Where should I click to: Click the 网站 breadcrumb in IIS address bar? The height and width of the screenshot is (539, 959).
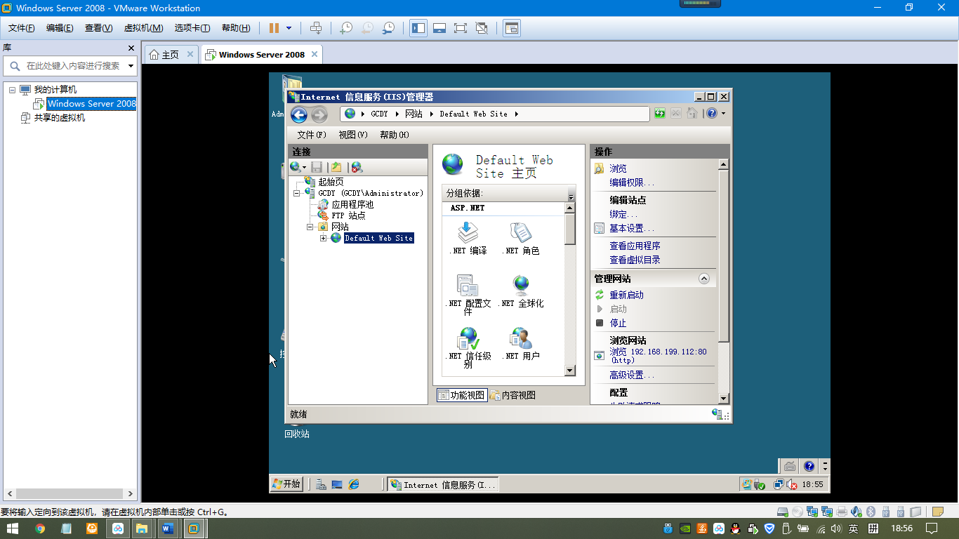(x=414, y=114)
